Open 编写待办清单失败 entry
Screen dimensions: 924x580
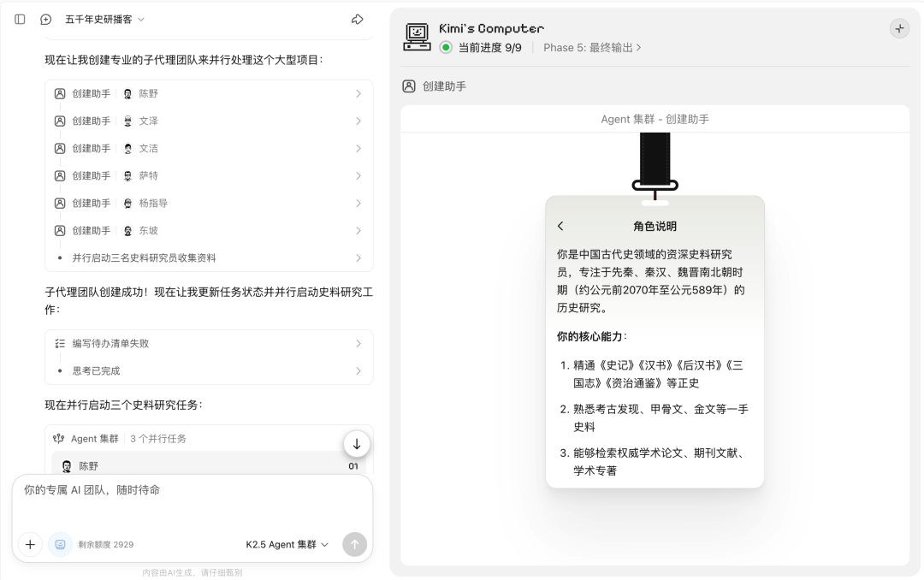pos(209,344)
